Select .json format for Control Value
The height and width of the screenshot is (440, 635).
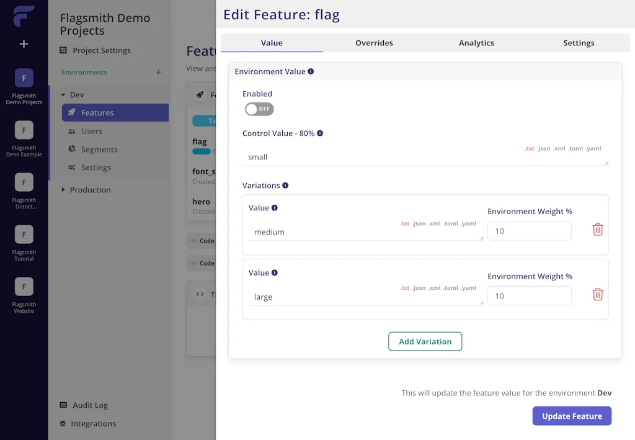(544, 149)
